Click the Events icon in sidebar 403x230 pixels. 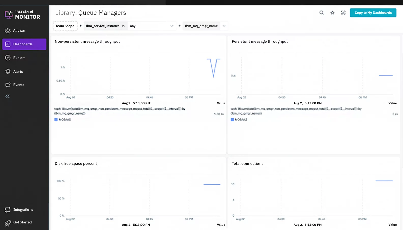(8, 85)
